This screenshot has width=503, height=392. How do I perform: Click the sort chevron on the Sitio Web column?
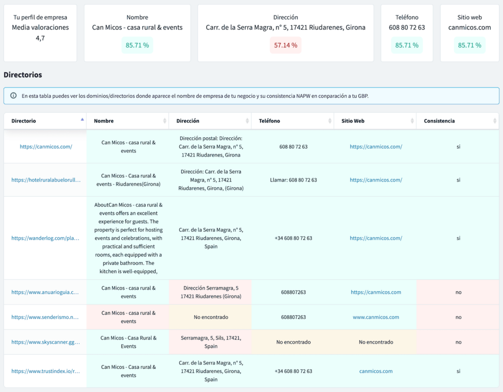[412, 121]
